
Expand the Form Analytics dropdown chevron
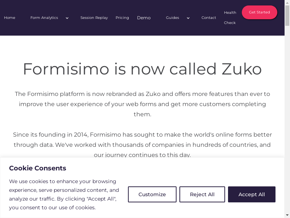(67, 18)
